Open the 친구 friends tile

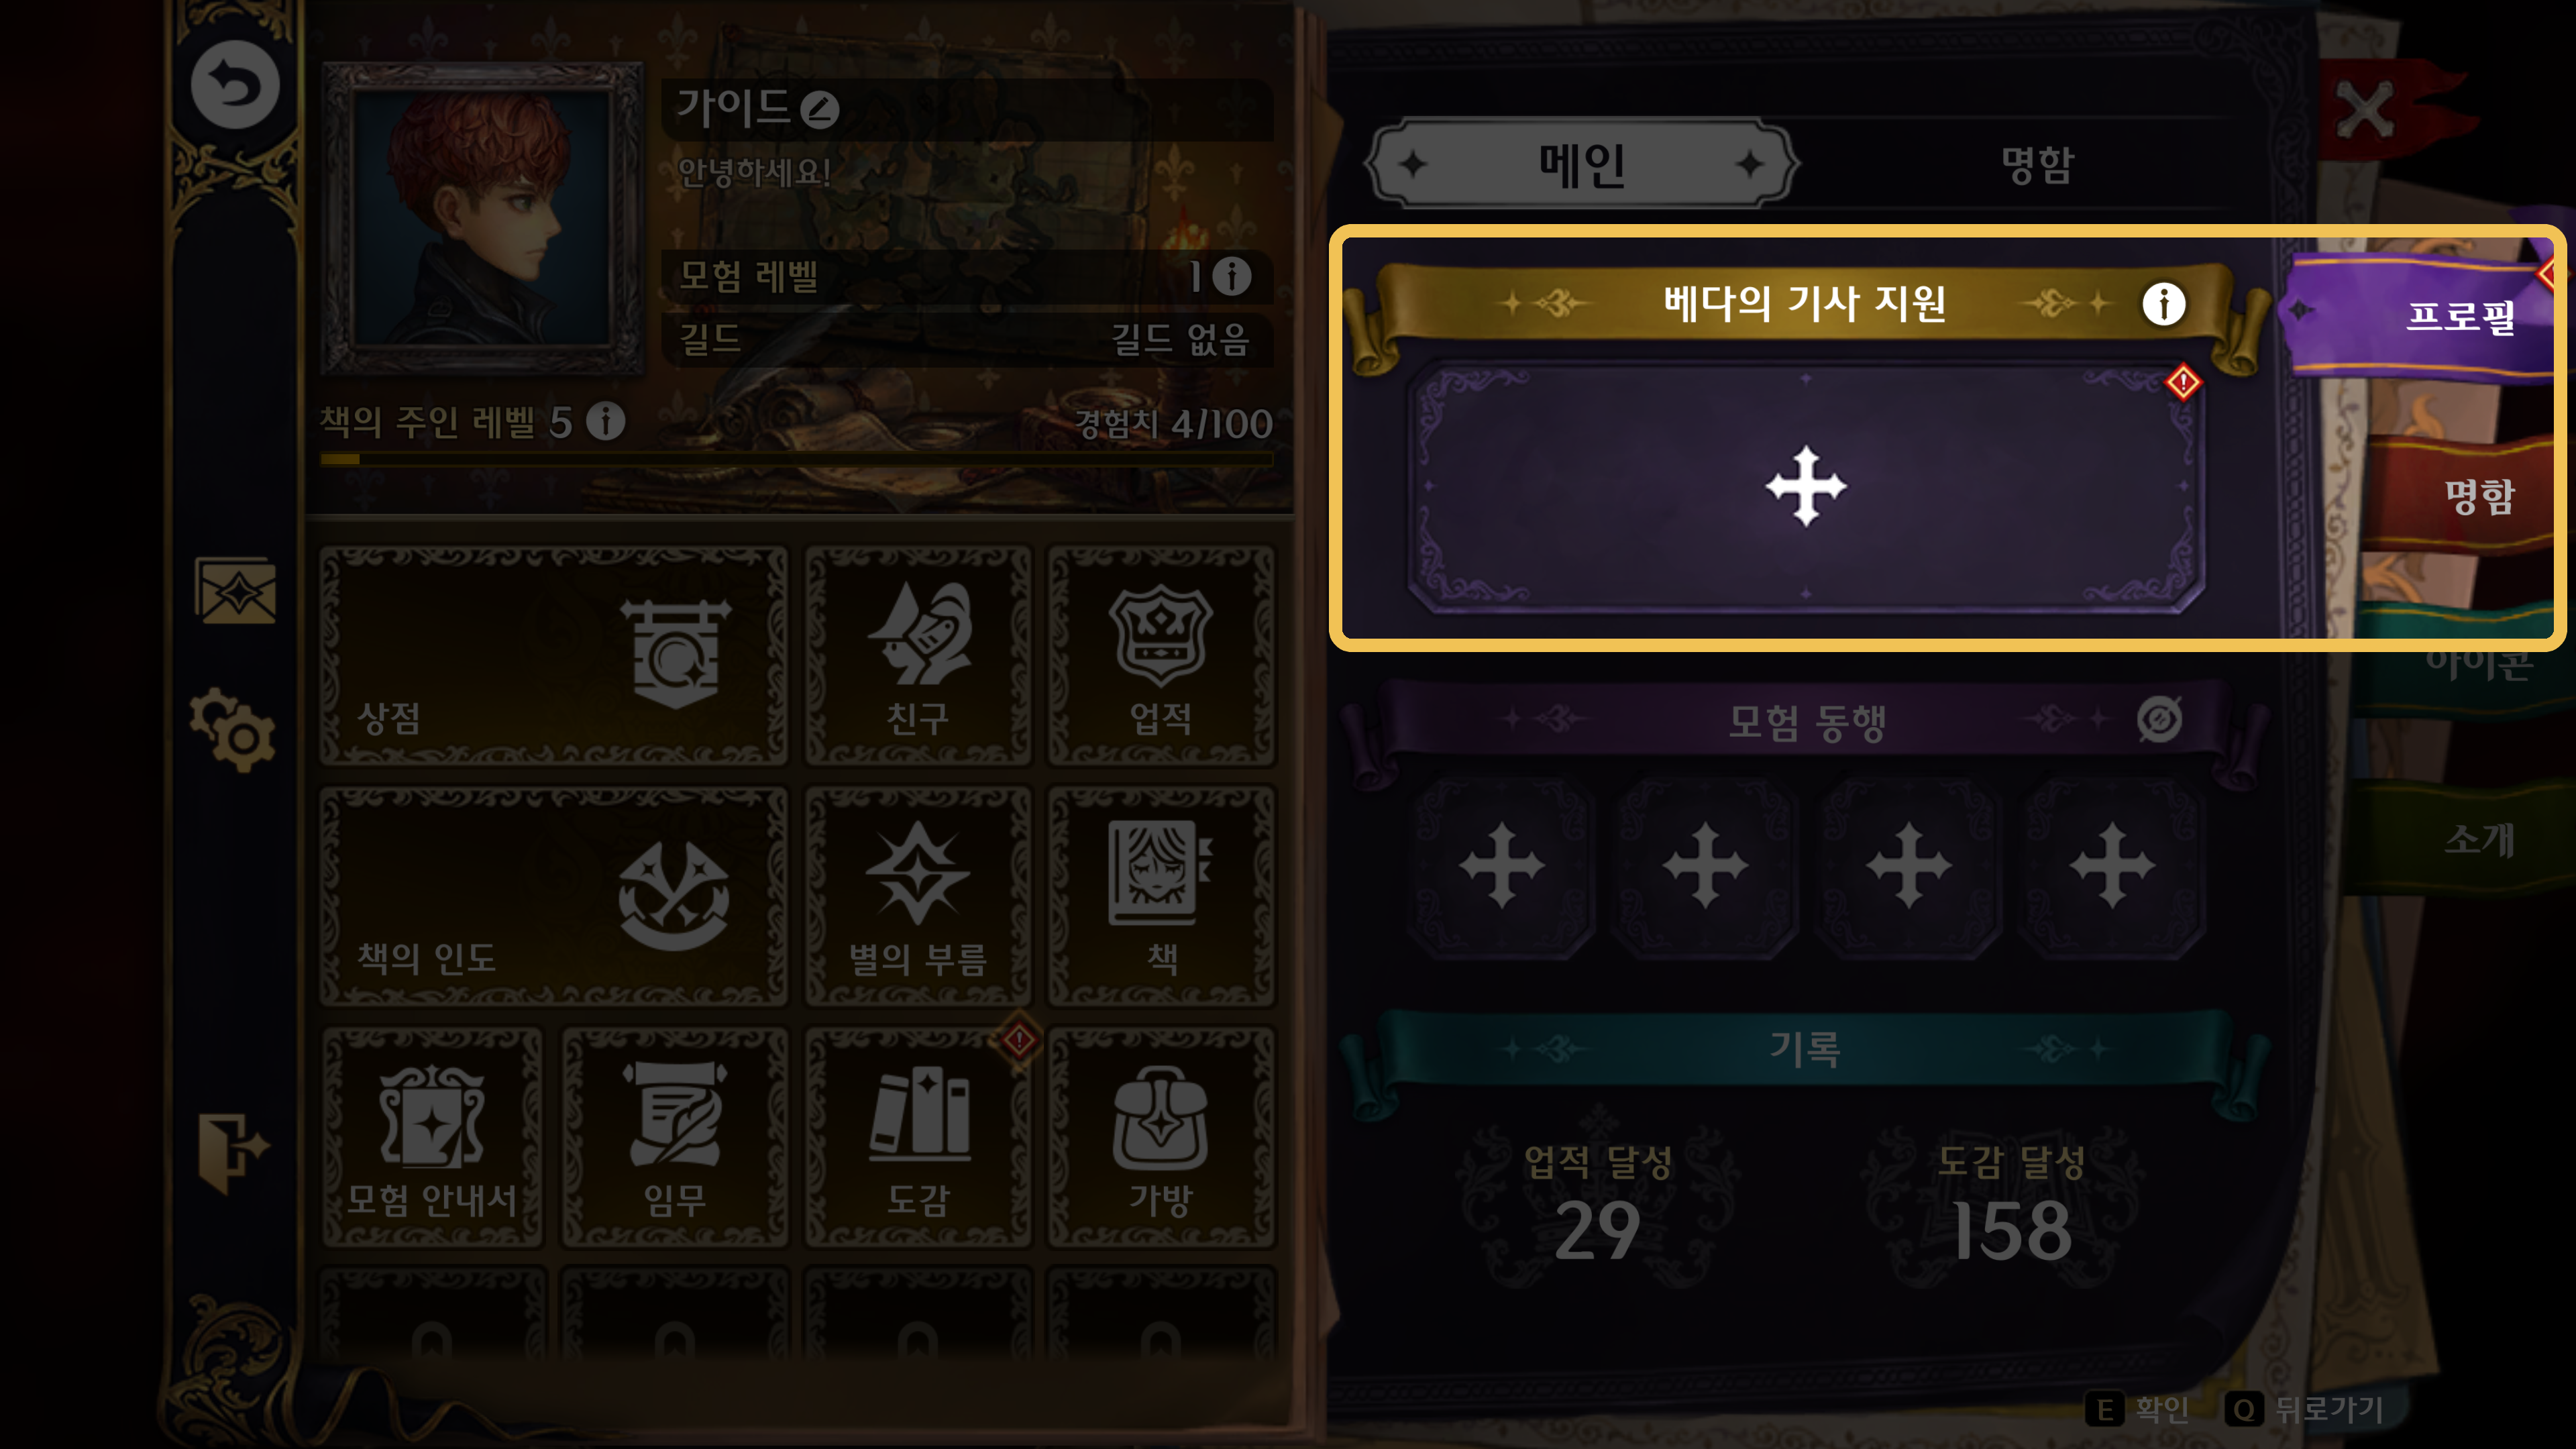coord(918,656)
